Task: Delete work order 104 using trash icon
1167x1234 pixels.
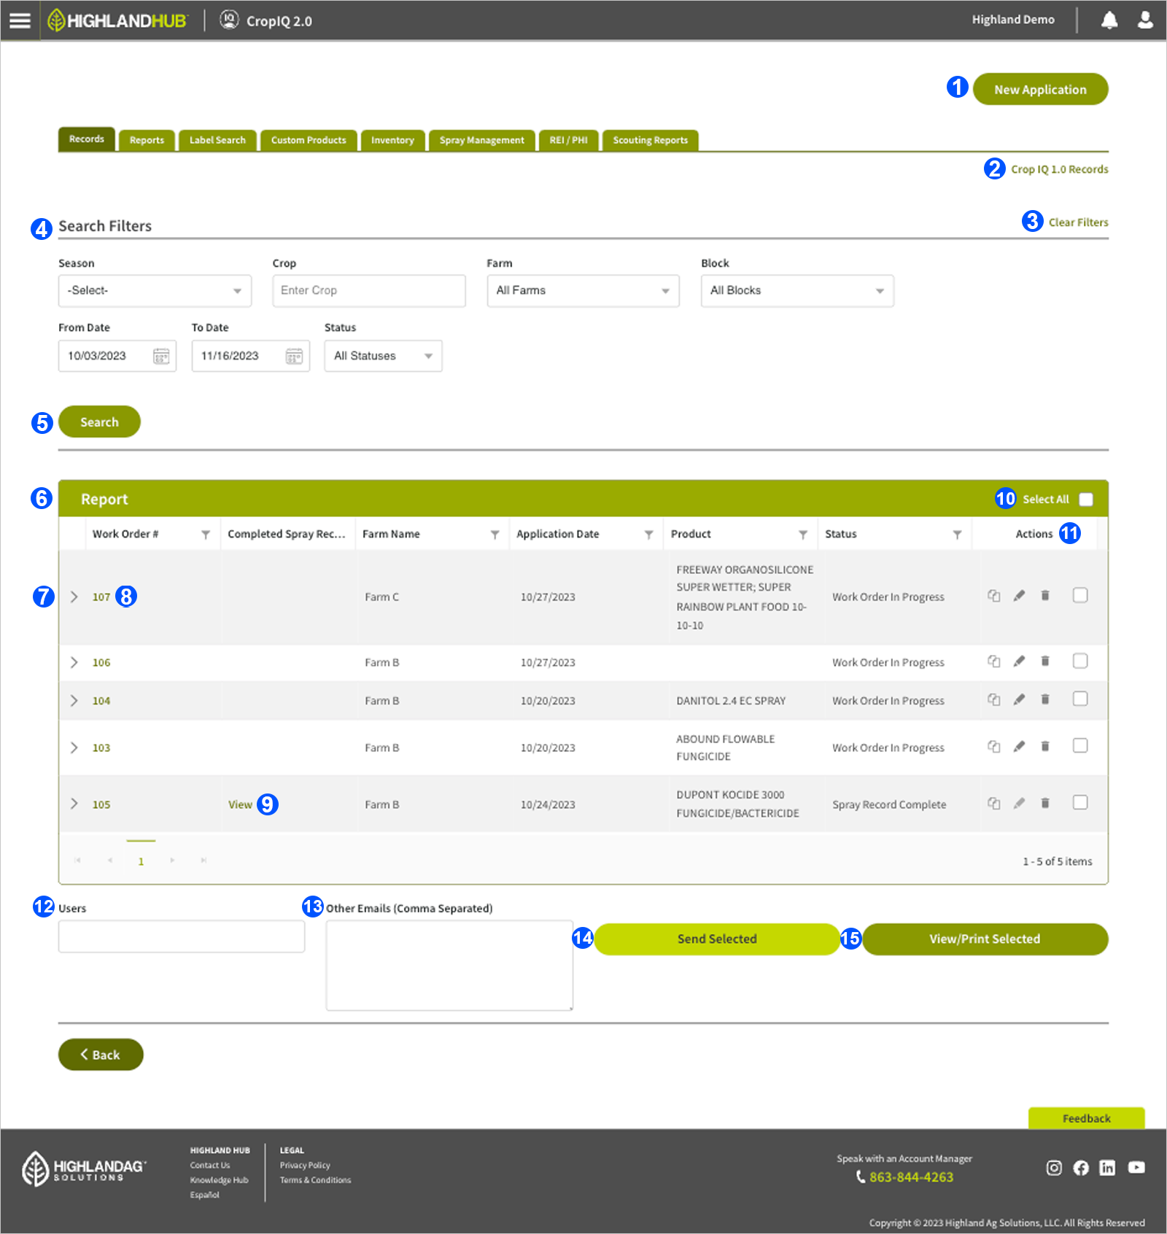Action: pyautogui.click(x=1045, y=699)
